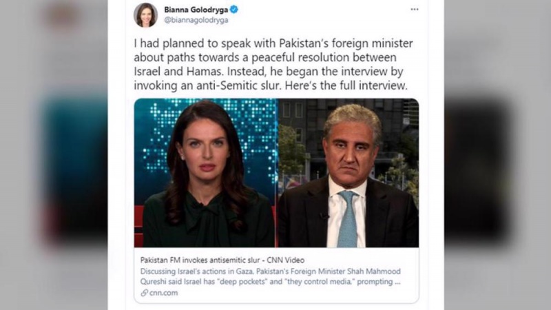Click the phrase 'Israel and Hamas' in tweet
551x310 pixels.
[178, 72]
